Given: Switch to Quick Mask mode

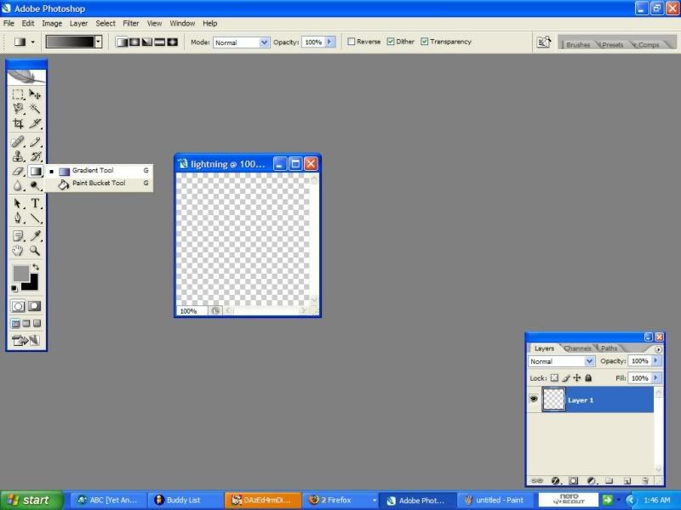Looking at the screenshot, I should click(35, 306).
